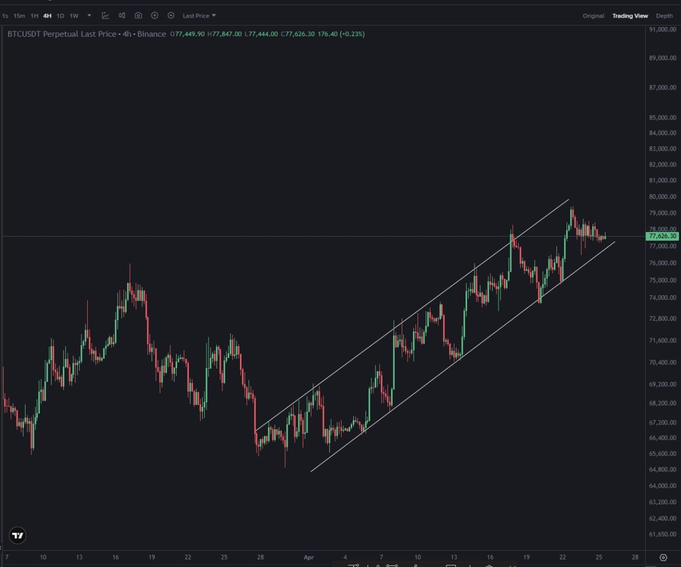
Task: Click the circled dot replay icon
Action: click(171, 15)
